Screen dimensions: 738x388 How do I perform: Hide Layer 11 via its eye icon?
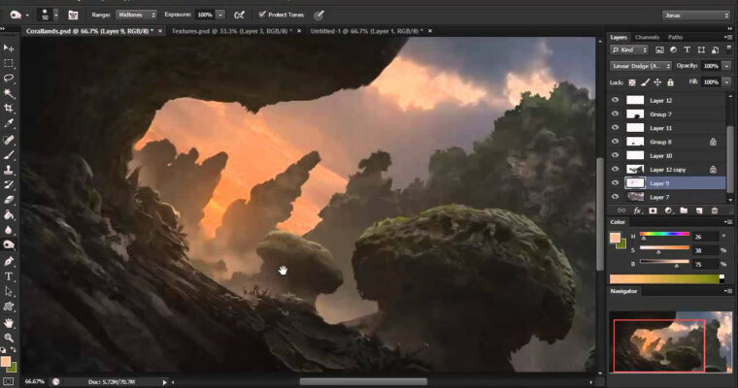(615, 127)
